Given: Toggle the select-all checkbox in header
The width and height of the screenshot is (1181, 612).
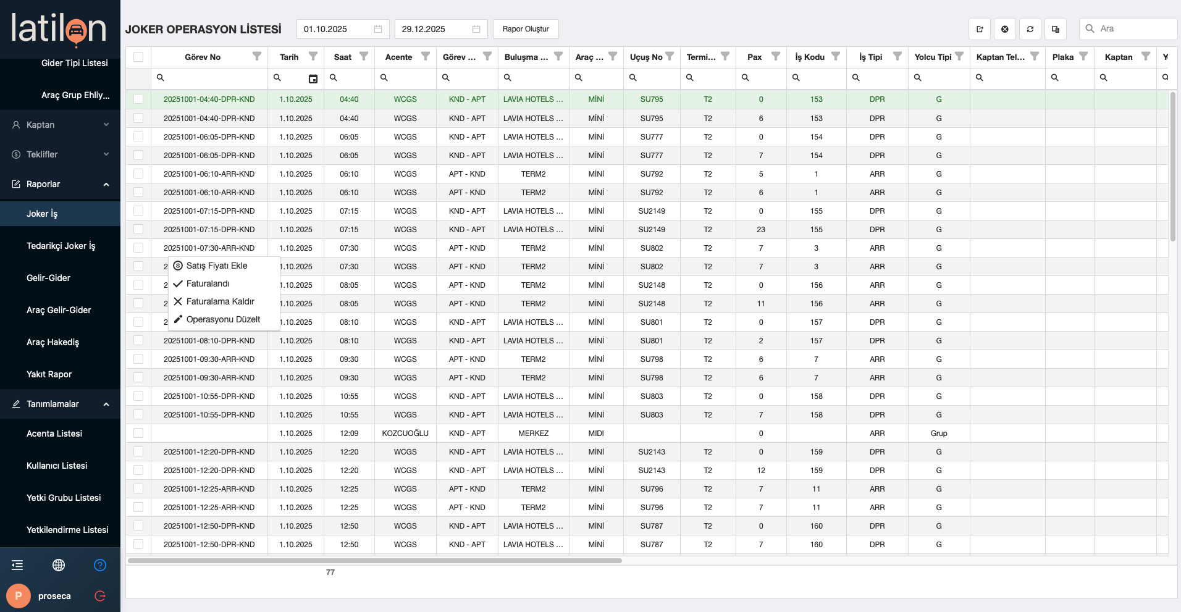Looking at the screenshot, I should [x=138, y=57].
